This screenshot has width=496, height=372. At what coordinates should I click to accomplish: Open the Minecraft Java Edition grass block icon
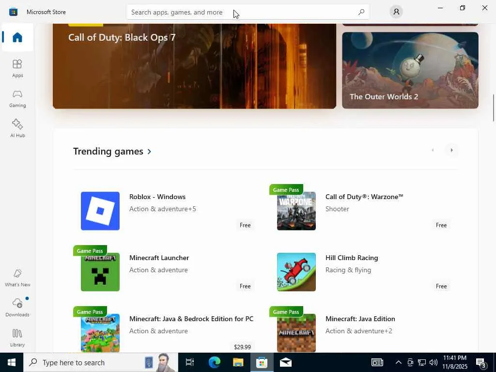click(296, 333)
